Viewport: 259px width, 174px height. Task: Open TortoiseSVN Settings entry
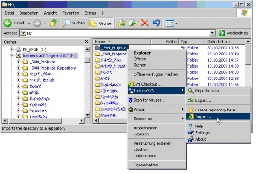tap(218, 133)
